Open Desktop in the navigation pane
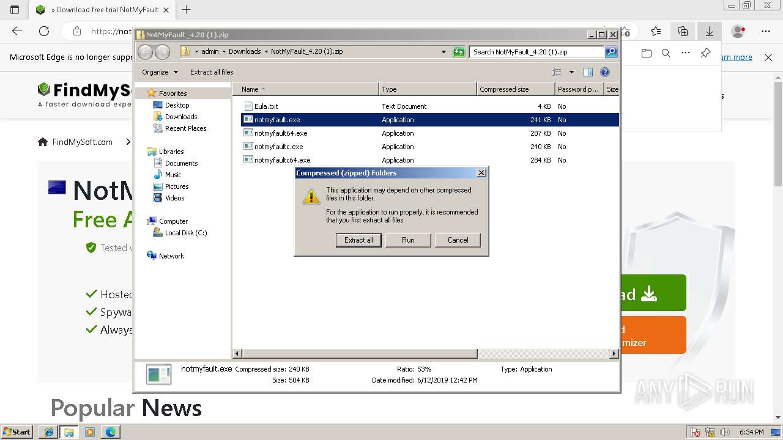This screenshot has height=440, width=783. (177, 105)
